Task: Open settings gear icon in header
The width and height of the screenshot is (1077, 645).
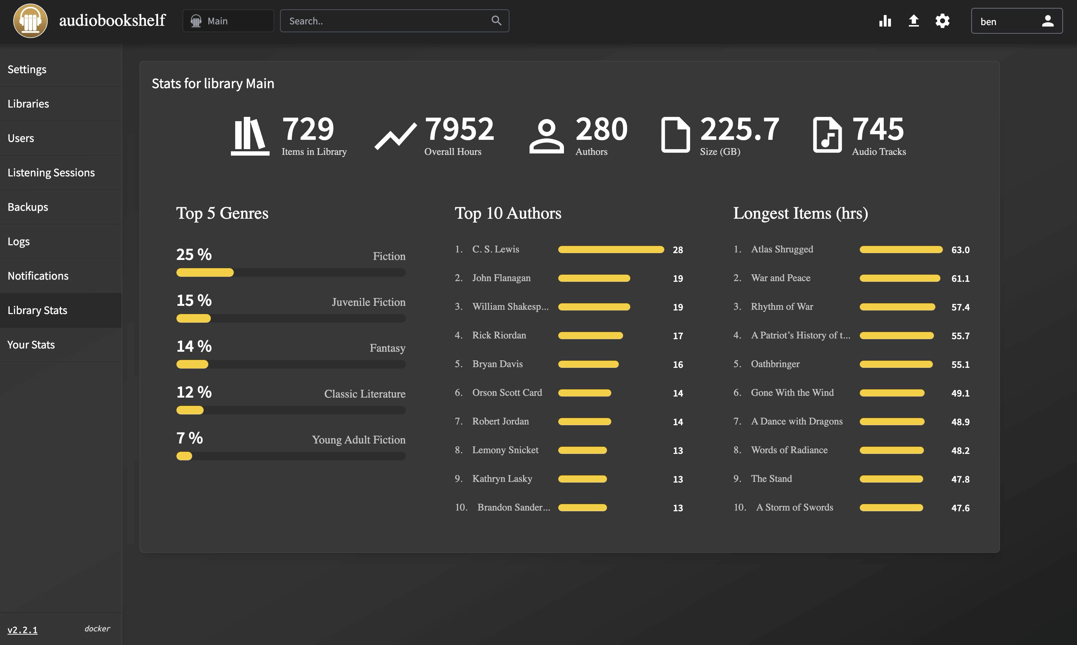Action: 942,21
